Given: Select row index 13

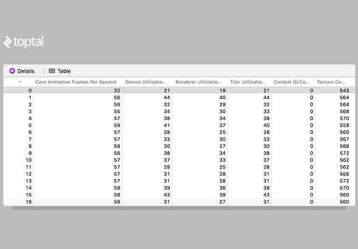Looking at the screenshot, I should 179,181.
